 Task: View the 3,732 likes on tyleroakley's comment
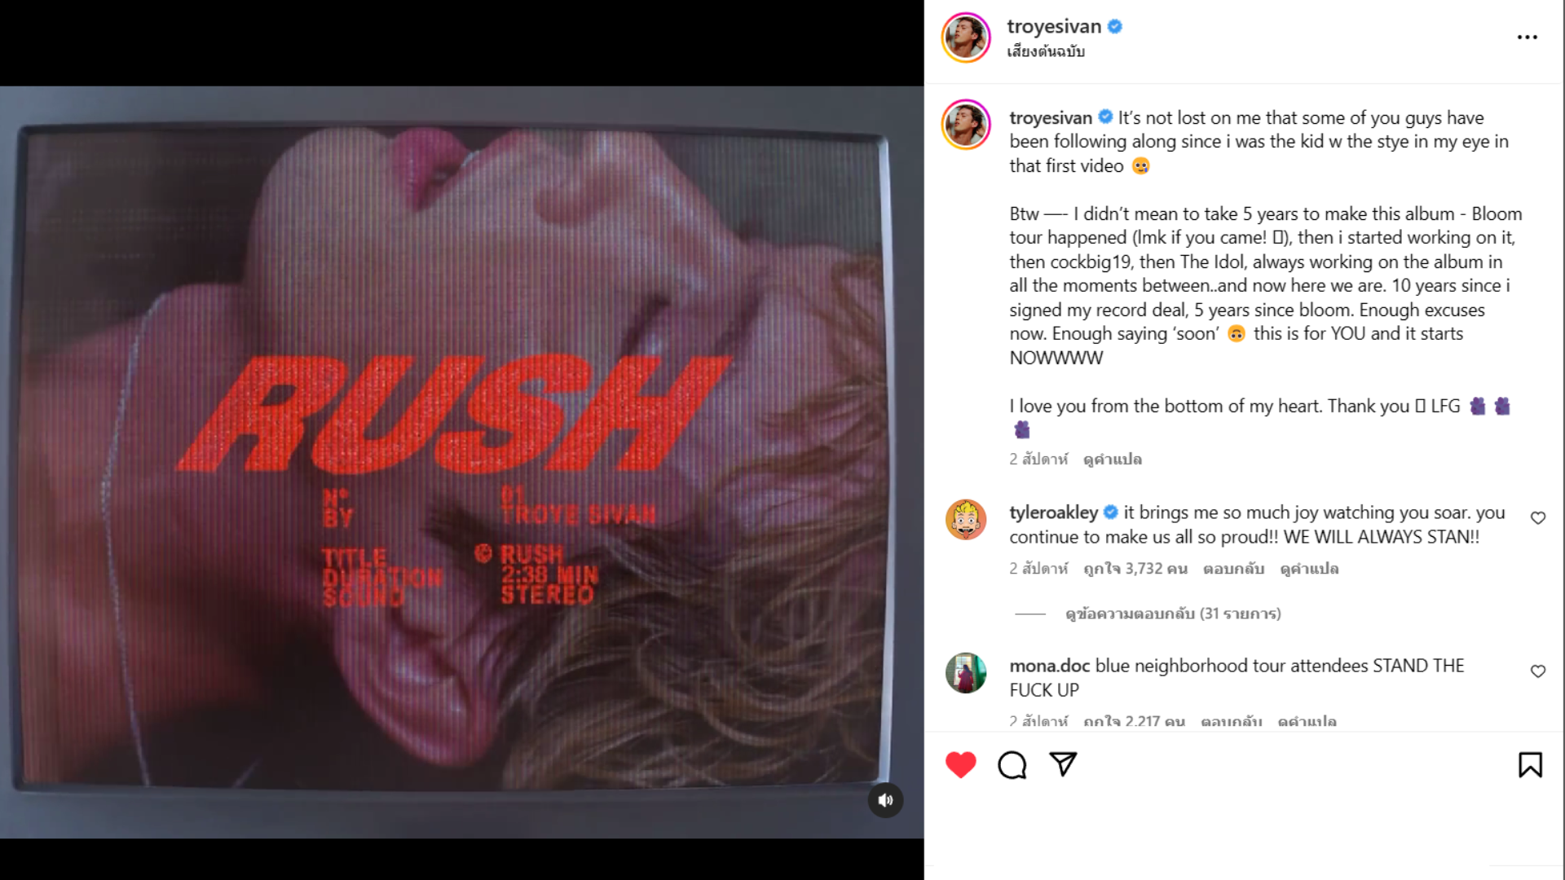tap(1135, 569)
